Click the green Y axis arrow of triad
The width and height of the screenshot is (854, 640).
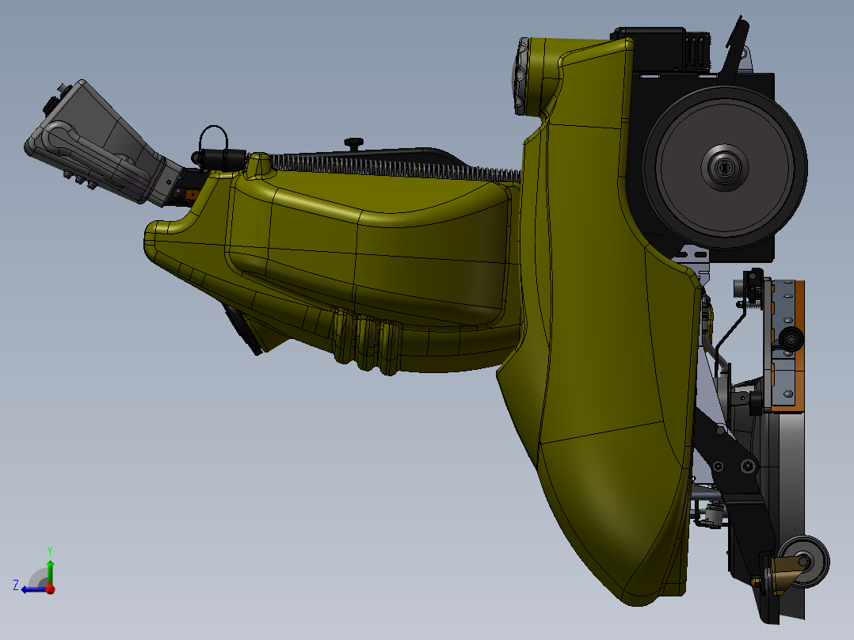[x=50, y=572]
